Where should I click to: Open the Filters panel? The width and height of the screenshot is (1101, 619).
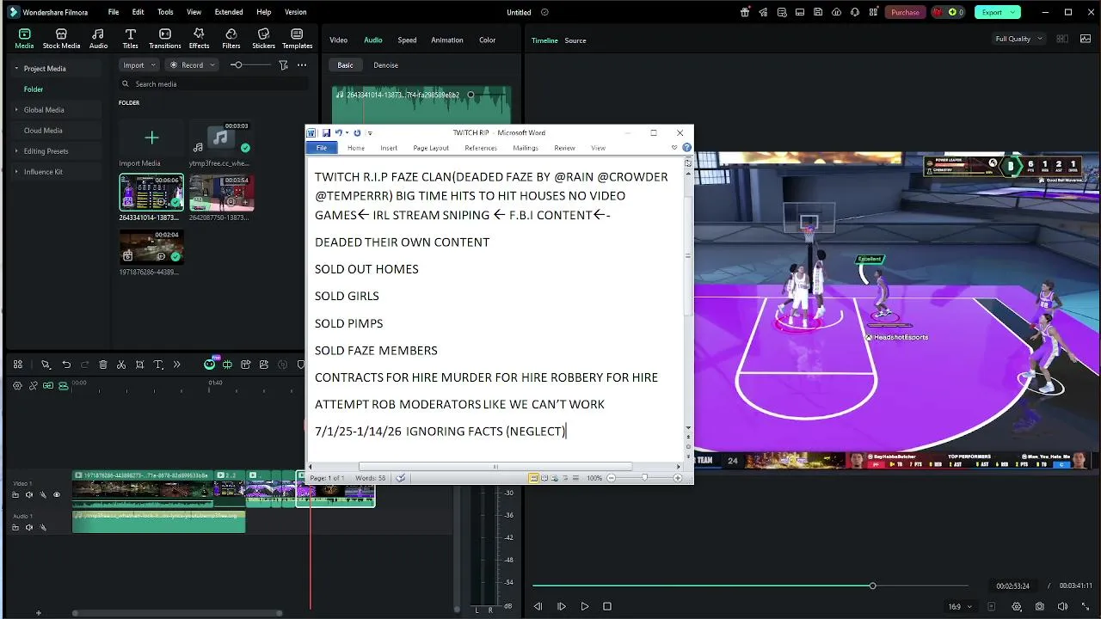pyautogui.click(x=231, y=39)
